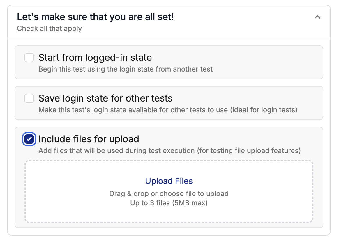Check the Save login state checkbox

click(x=29, y=98)
